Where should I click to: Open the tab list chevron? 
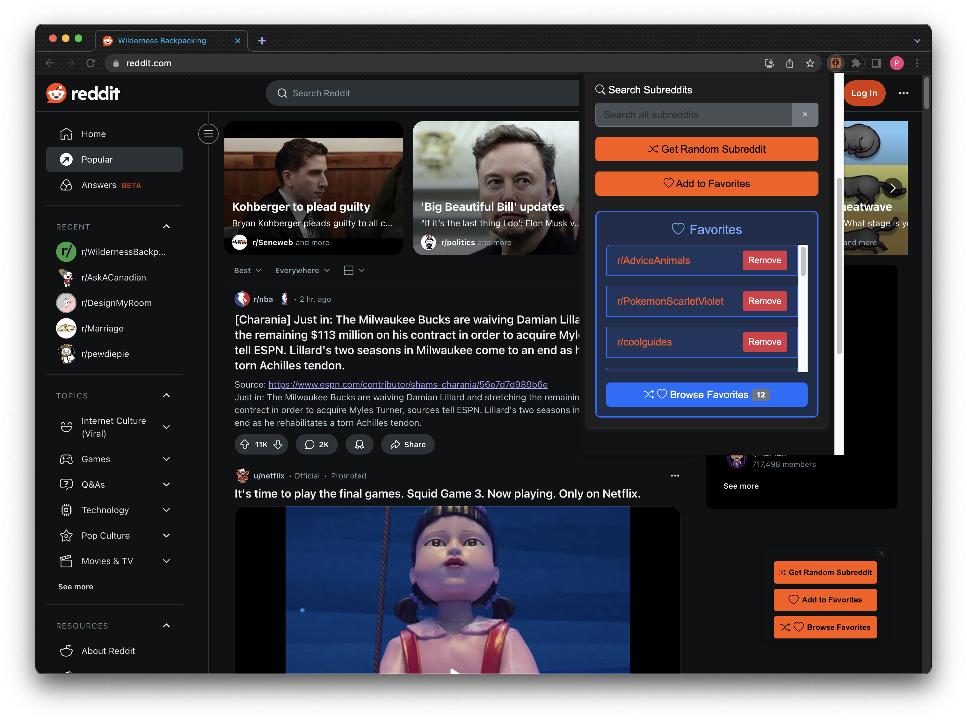[x=917, y=40]
